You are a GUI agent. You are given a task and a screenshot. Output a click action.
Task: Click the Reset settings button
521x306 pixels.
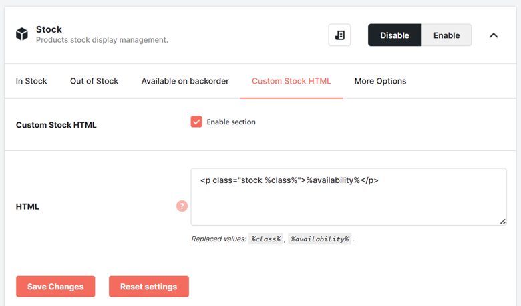(x=149, y=287)
